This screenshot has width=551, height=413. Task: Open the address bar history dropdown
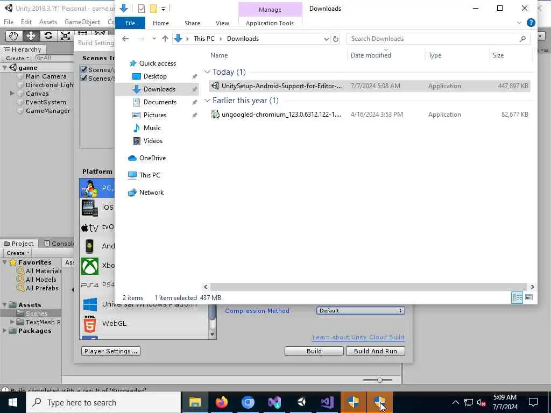coord(327,39)
